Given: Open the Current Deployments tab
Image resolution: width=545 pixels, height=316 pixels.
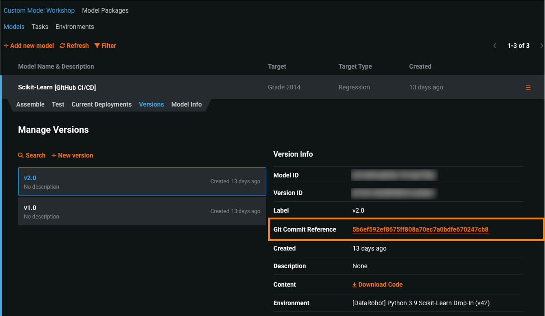Looking at the screenshot, I should point(101,104).
